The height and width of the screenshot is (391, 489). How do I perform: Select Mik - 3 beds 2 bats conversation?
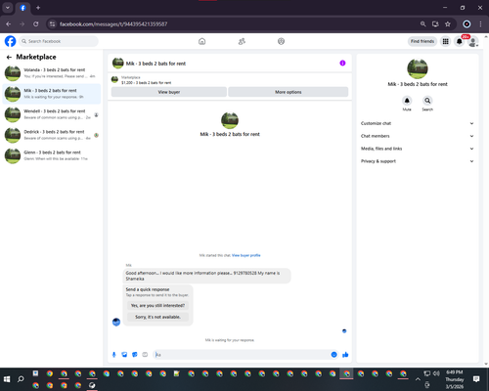tap(52, 94)
